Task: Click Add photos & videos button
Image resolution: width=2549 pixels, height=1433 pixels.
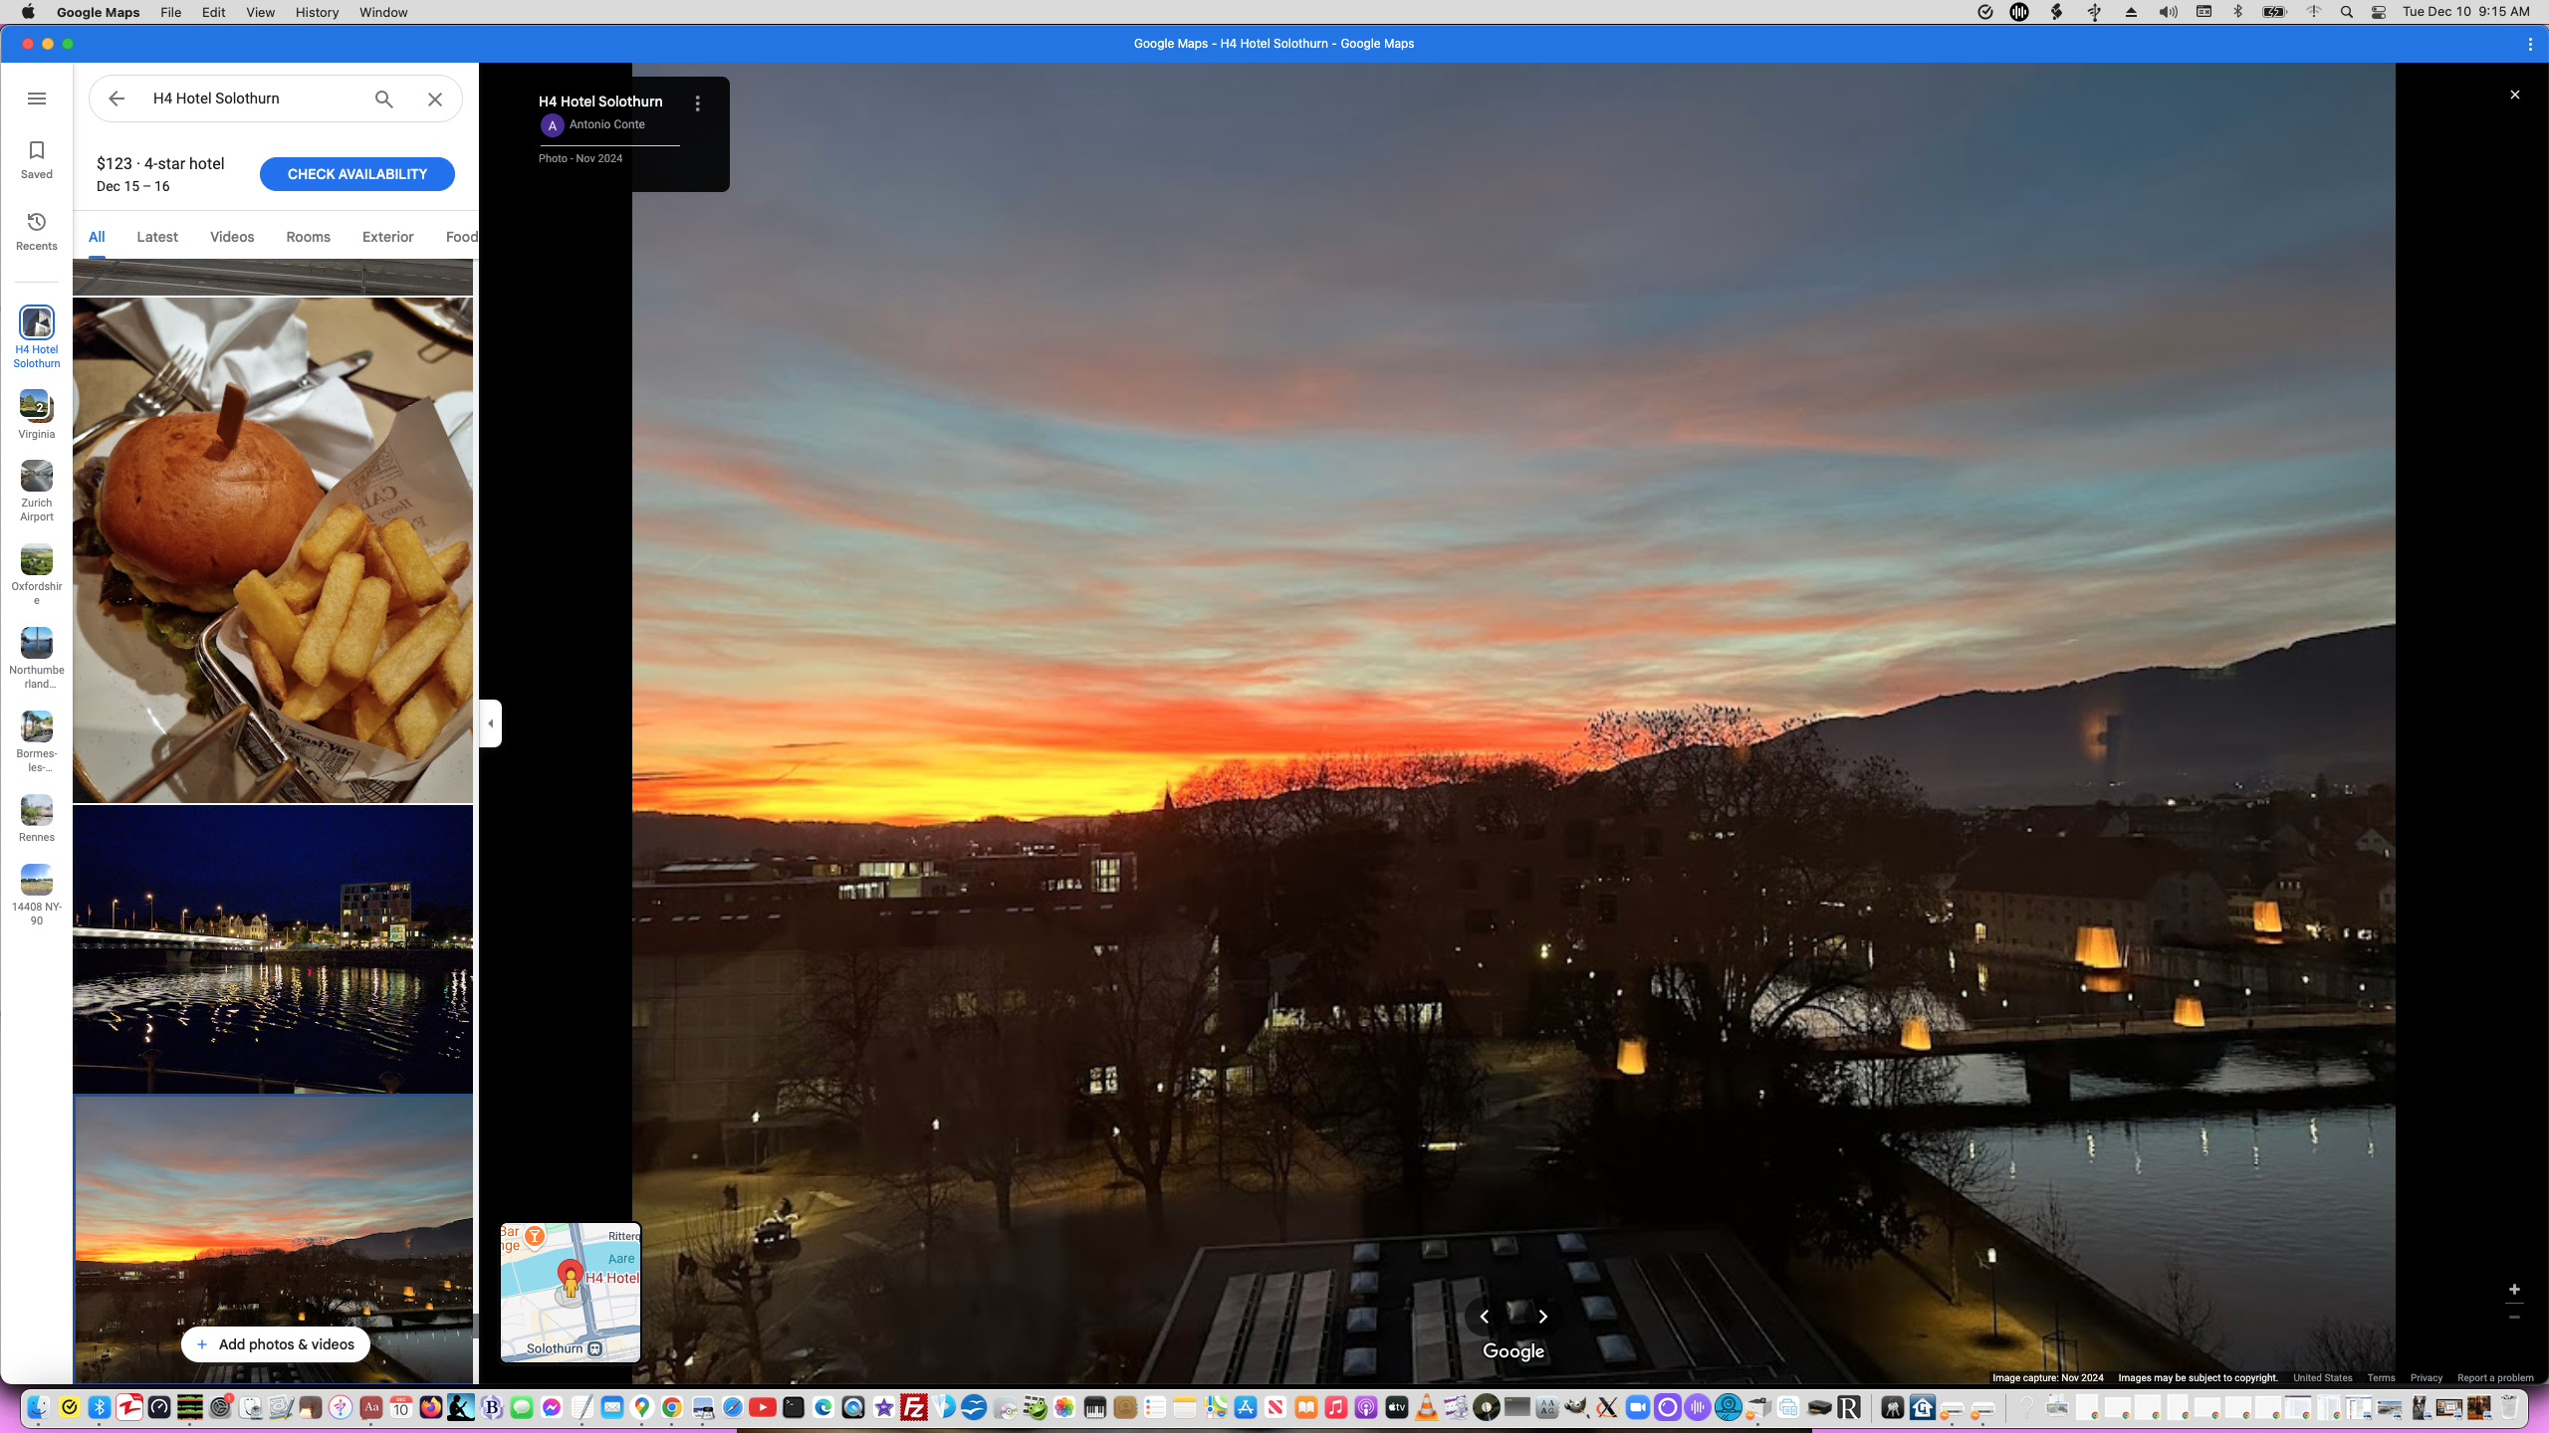Action: [x=276, y=1344]
